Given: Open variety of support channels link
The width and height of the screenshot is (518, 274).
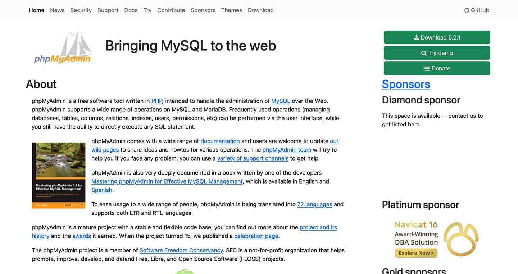Looking at the screenshot, I should pos(253,158).
